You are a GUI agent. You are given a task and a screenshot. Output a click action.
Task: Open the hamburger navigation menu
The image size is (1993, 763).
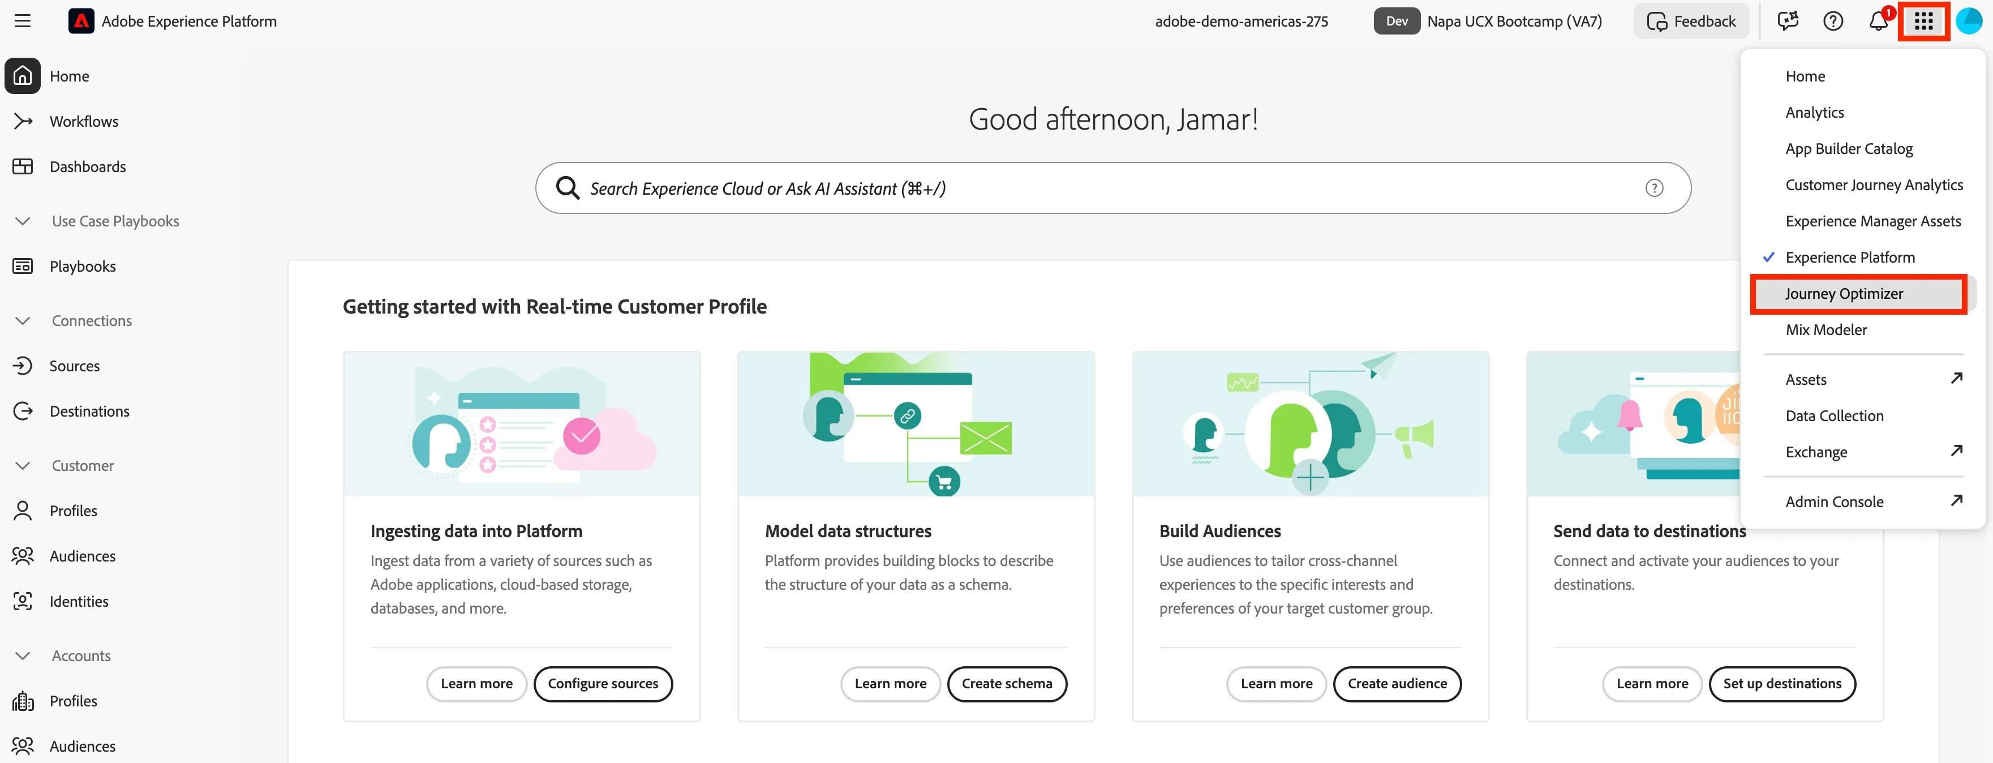(x=23, y=21)
